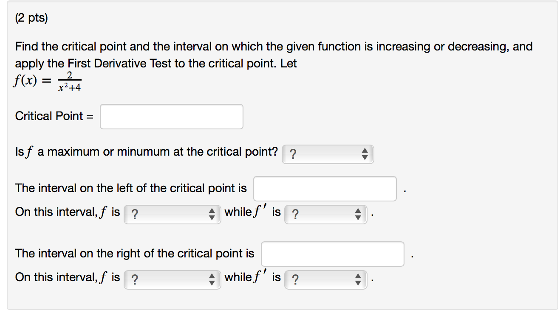The image size is (560, 324).
Task: Select the right interval answer box
Action: point(333,254)
